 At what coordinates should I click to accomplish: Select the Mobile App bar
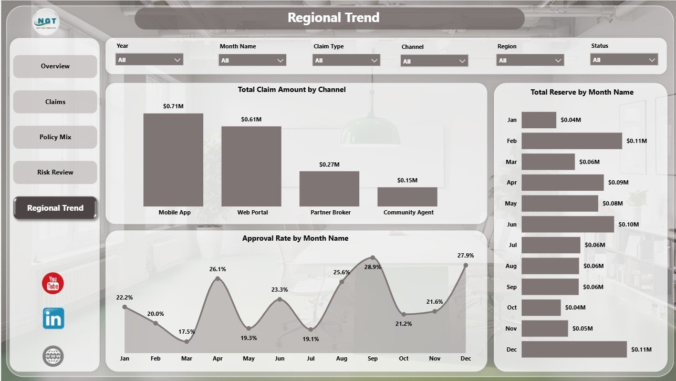(x=173, y=160)
